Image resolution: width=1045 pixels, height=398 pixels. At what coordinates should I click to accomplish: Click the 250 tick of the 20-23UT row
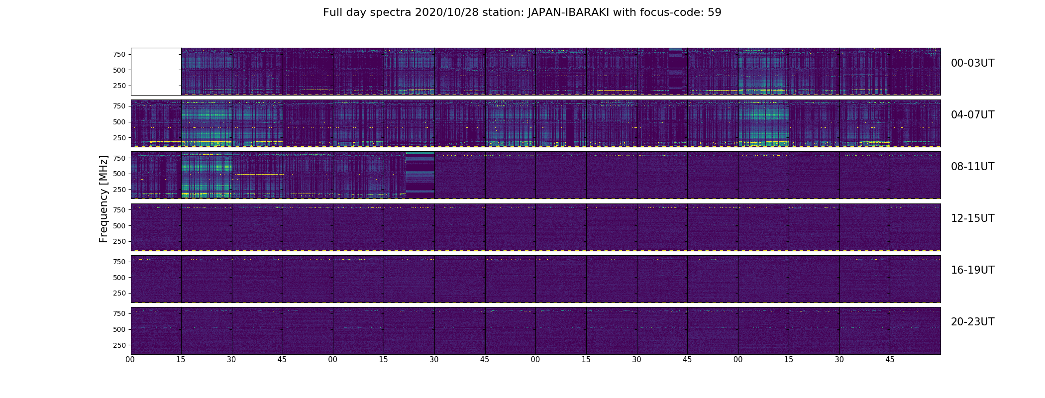pos(119,345)
